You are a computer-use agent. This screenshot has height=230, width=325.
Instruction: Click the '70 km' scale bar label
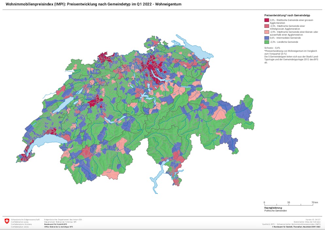click(x=315, y=202)
